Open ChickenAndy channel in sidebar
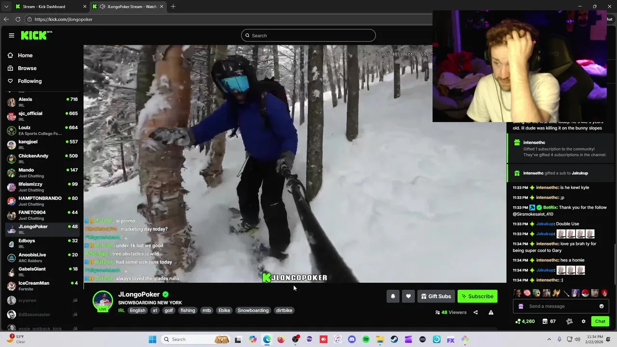The width and height of the screenshot is (617, 347). (41, 159)
